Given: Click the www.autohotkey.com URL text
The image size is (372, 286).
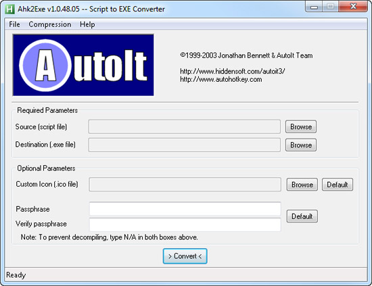Looking at the screenshot, I should point(221,79).
